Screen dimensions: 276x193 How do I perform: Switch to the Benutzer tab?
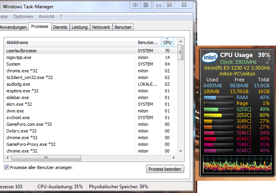pyautogui.click(x=123, y=27)
